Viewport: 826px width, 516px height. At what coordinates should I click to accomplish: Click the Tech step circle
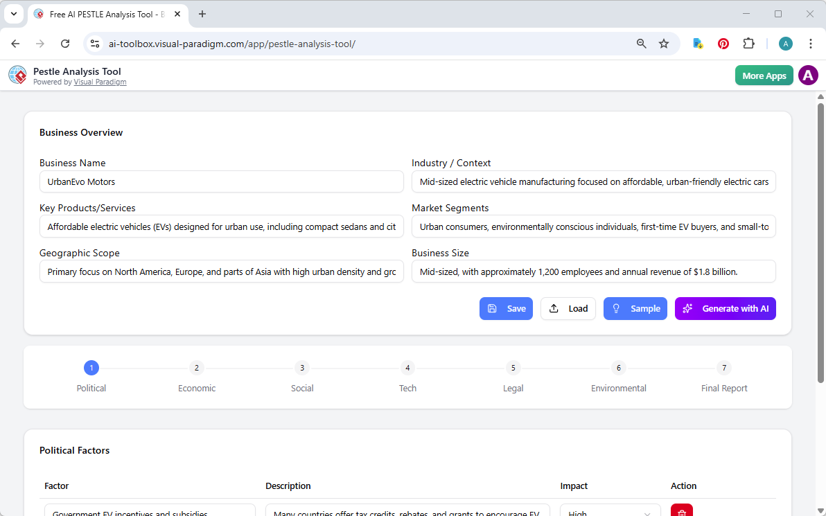[x=407, y=368]
